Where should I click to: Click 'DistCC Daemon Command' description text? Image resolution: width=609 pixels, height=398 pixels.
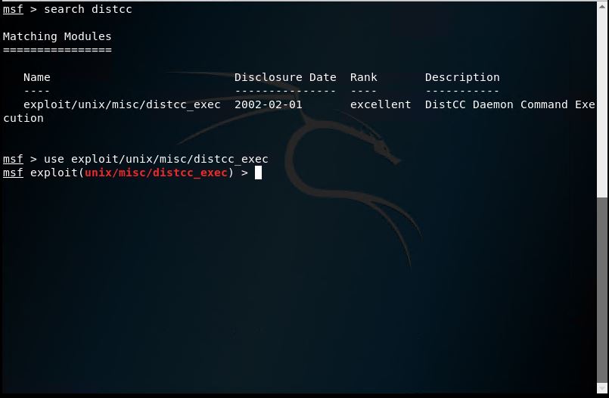pyautogui.click(x=496, y=105)
